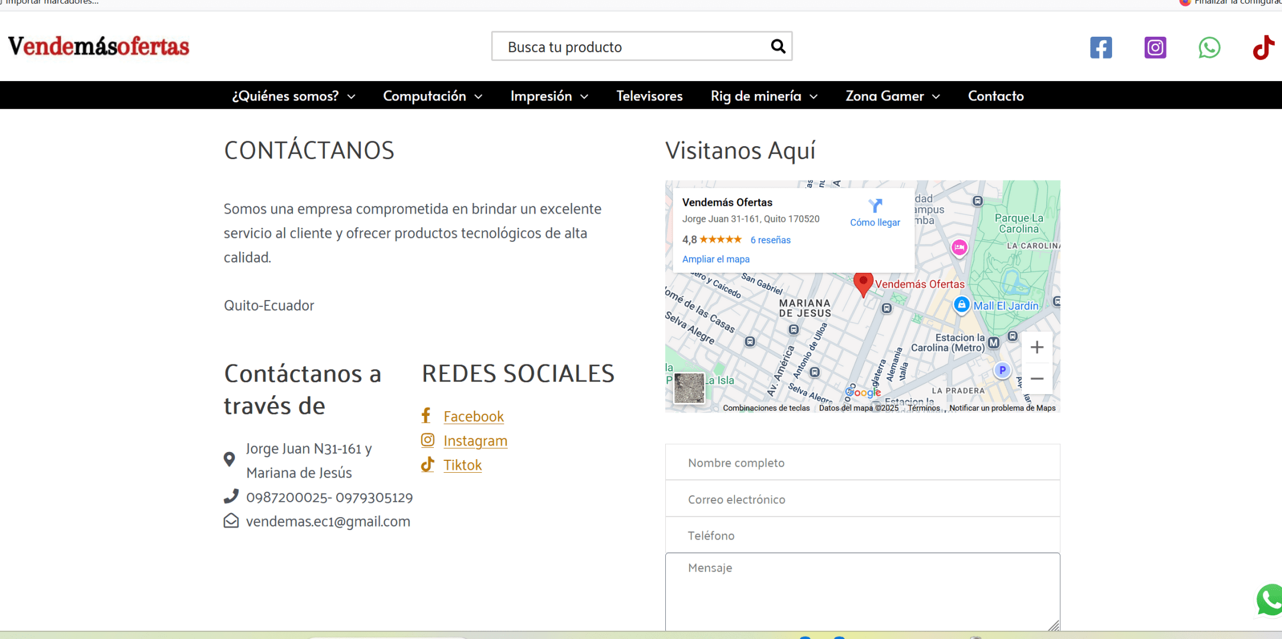This screenshot has width=1282, height=639.
Task: Open the TikTok icon in header
Action: pyautogui.click(x=1263, y=47)
